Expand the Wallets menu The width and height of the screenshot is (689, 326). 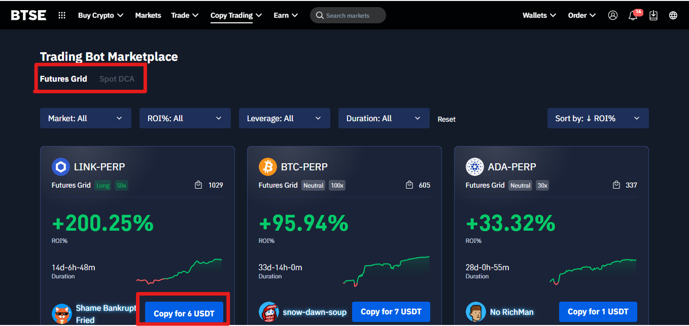click(x=539, y=15)
